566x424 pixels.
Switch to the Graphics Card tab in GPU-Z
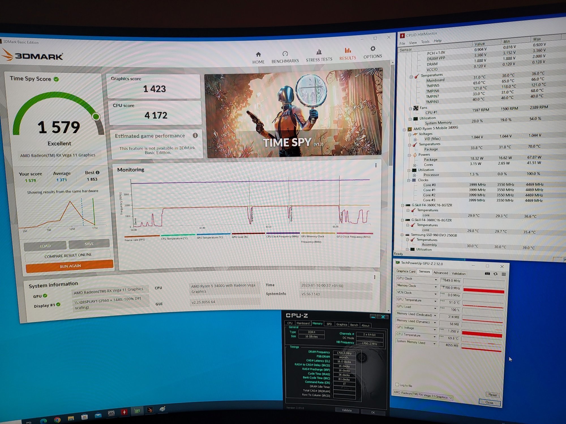click(406, 271)
